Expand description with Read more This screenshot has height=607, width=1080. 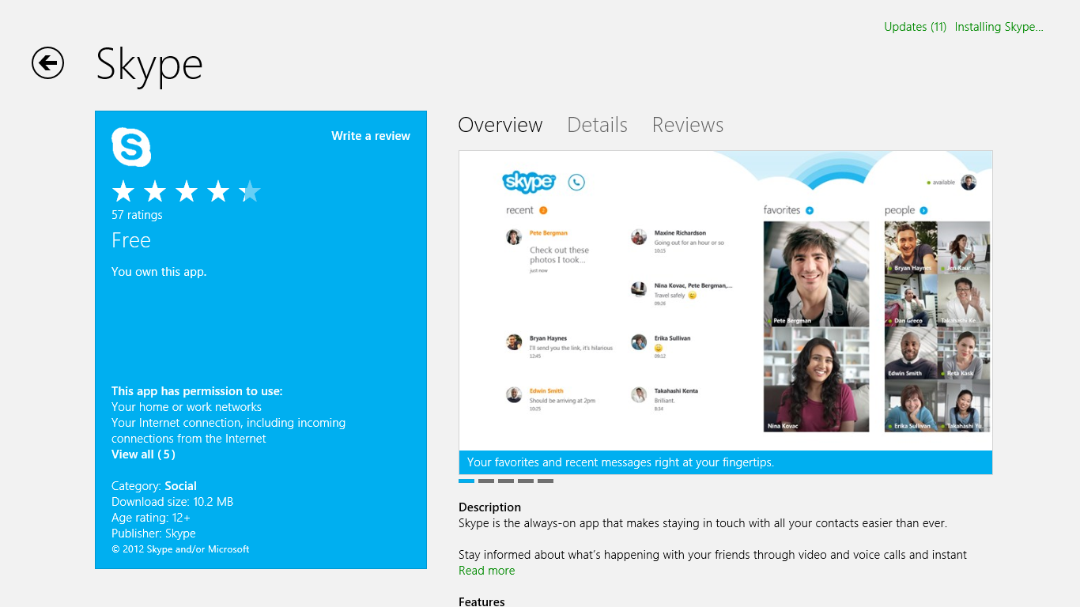486,571
